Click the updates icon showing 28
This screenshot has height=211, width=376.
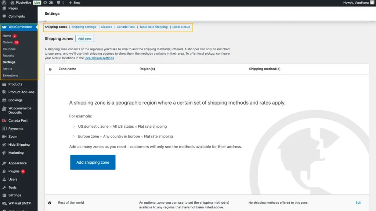(45, 3)
